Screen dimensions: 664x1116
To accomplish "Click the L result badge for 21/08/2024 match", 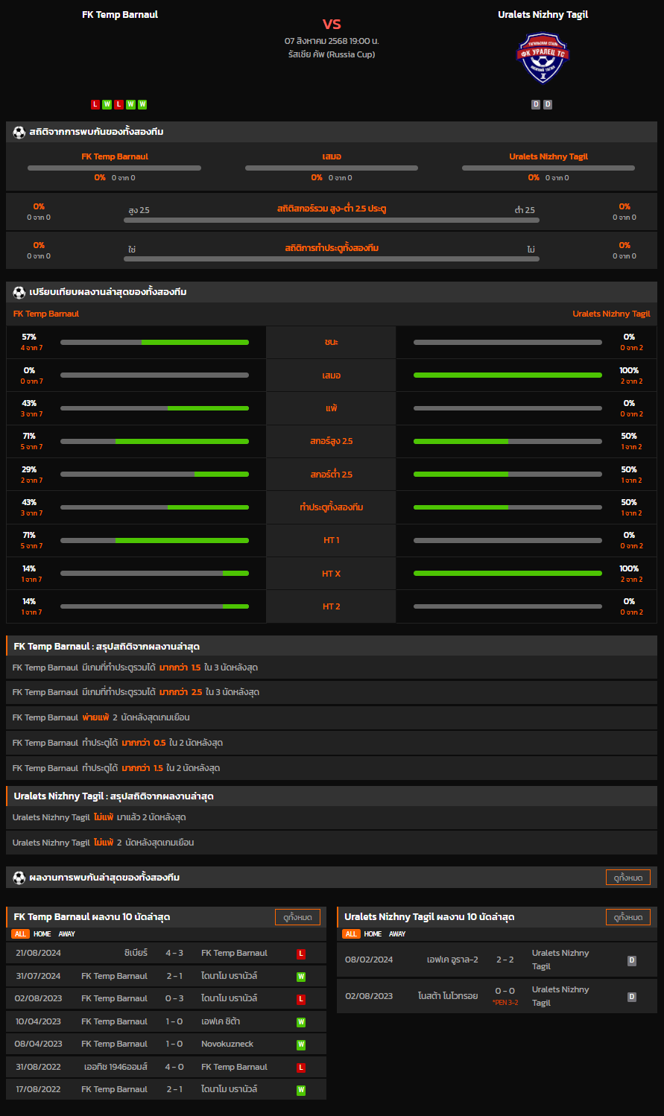I will click(301, 954).
